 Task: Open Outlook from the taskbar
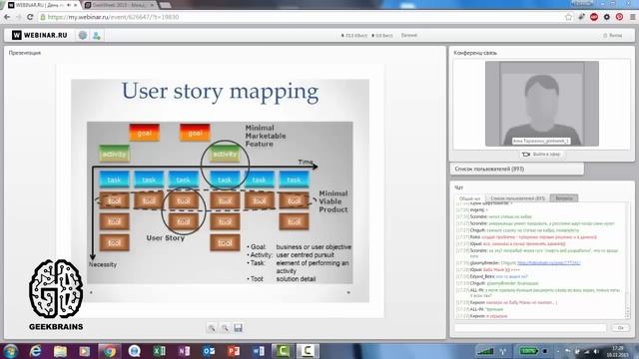[x=209, y=351]
